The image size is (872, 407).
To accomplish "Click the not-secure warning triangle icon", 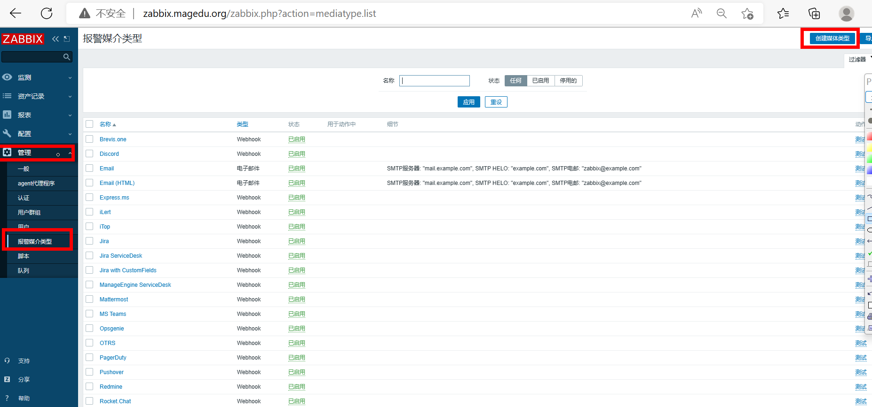I will pos(85,13).
